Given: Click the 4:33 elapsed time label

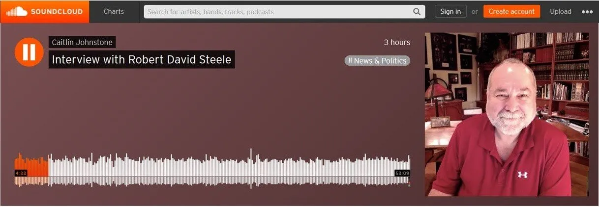Looking at the screenshot, I should pyautogui.click(x=21, y=173).
